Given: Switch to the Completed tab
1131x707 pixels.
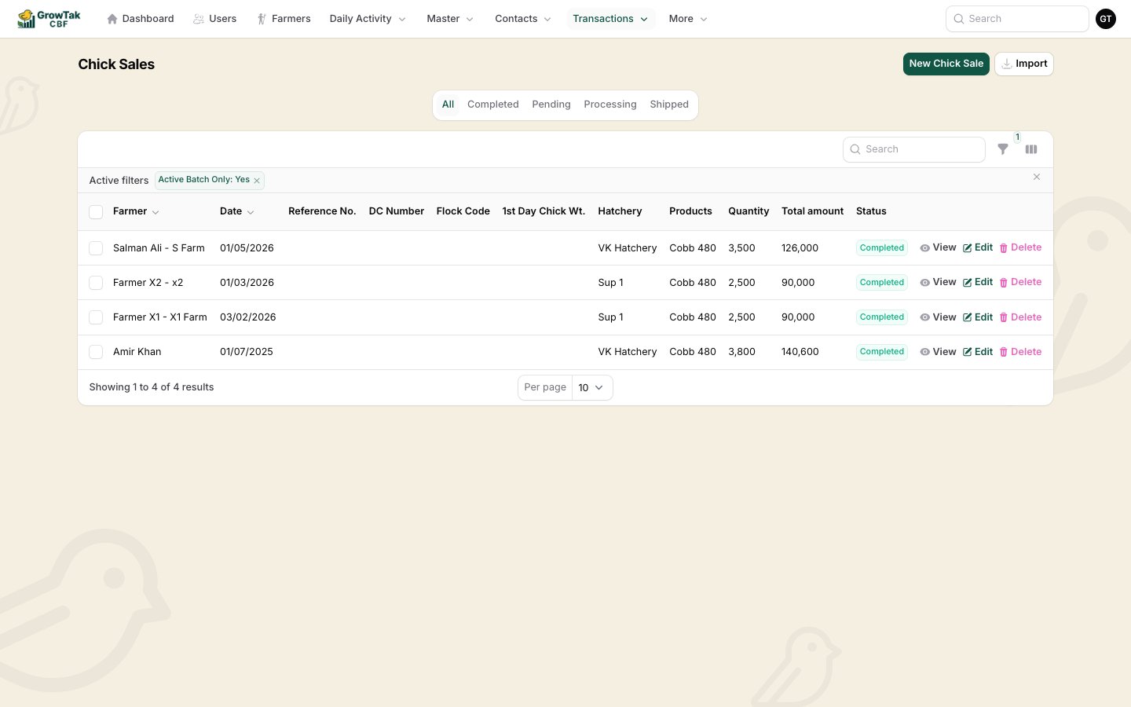Looking at the screenshot, I should (493, 104).
